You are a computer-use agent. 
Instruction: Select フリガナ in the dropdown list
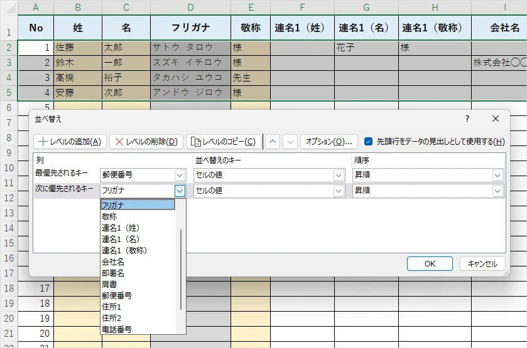tap(138, 204)
